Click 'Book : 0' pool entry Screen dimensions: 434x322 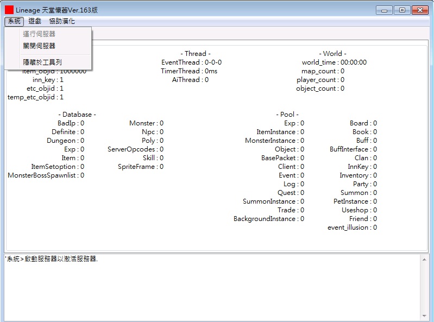pos(365,131)
